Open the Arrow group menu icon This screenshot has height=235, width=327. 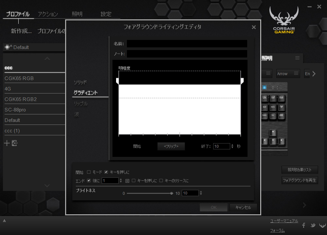point(296,74)
